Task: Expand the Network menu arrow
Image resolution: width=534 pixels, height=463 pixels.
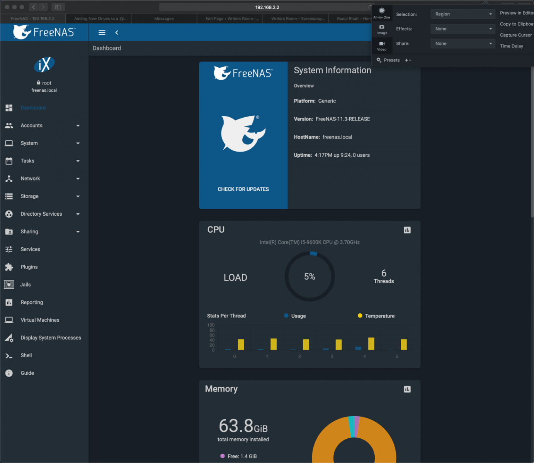Action: coord(78,179)
